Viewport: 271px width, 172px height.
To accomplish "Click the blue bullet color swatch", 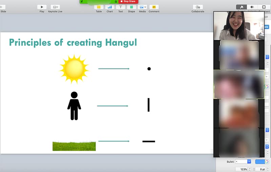I will tap(259, 162).
